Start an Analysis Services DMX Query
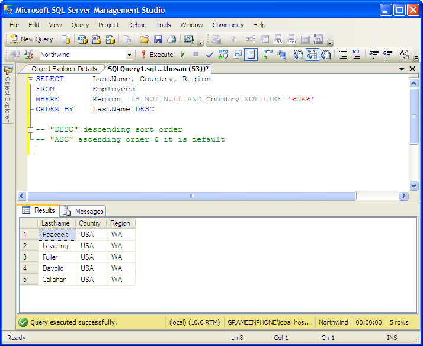The width and height of the screenshot is (423, 346). pos(97,39)
